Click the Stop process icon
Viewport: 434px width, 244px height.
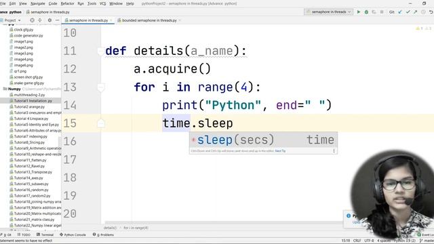(382, 12)
